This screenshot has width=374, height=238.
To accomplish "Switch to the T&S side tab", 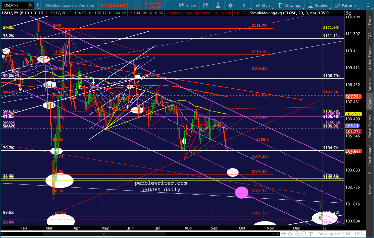I will click(370, 36).
